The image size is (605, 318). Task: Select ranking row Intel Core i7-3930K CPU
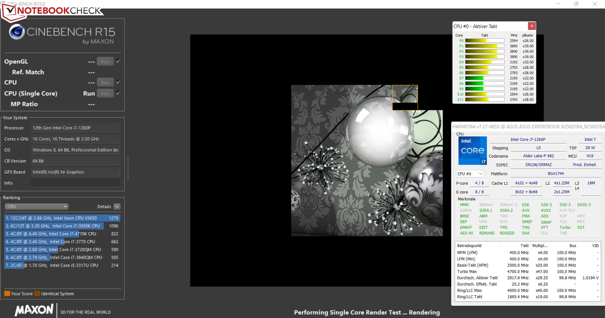[62, 226]
